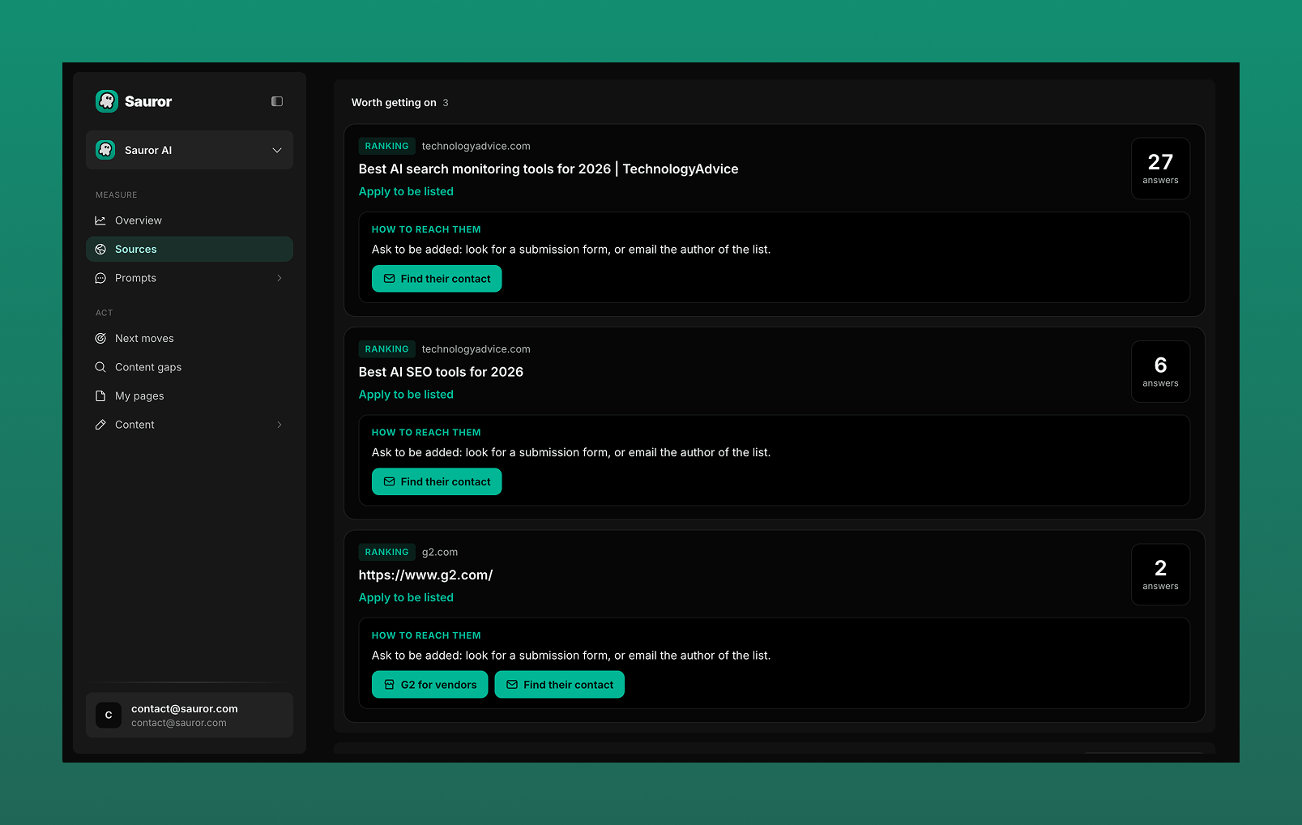Click the RANKING badge on the 27 answers card
1302x825 pixels.
(x=387, y=146)
